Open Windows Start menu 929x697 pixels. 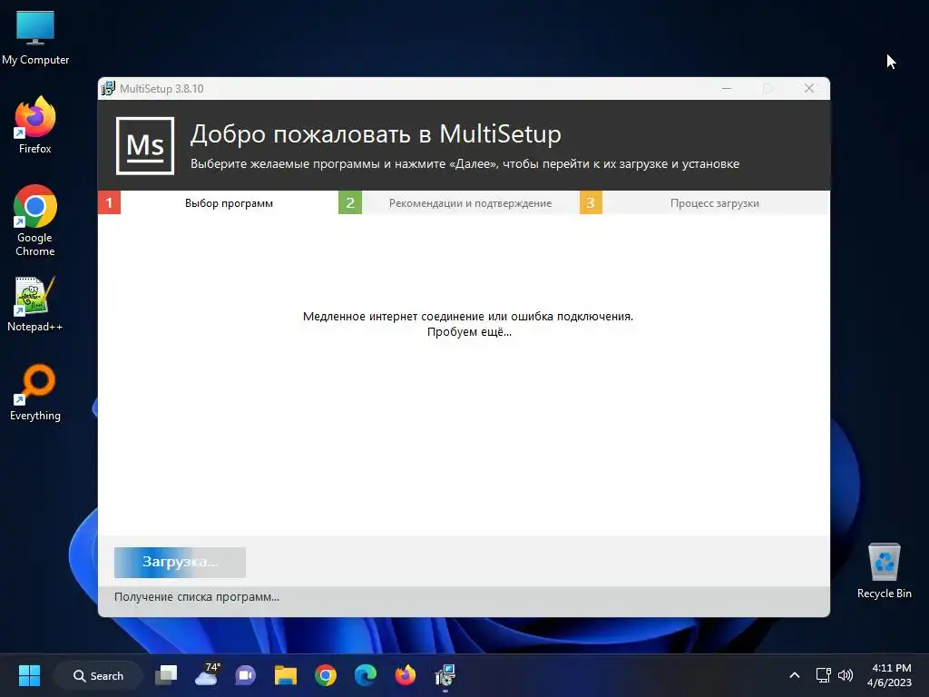pyautogui.click(x=29, y=675)
